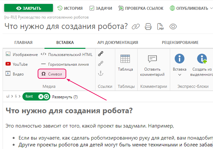Insert an anchor with anchor icon
Screen dimensions: 213x149
(x=101, y=73)
